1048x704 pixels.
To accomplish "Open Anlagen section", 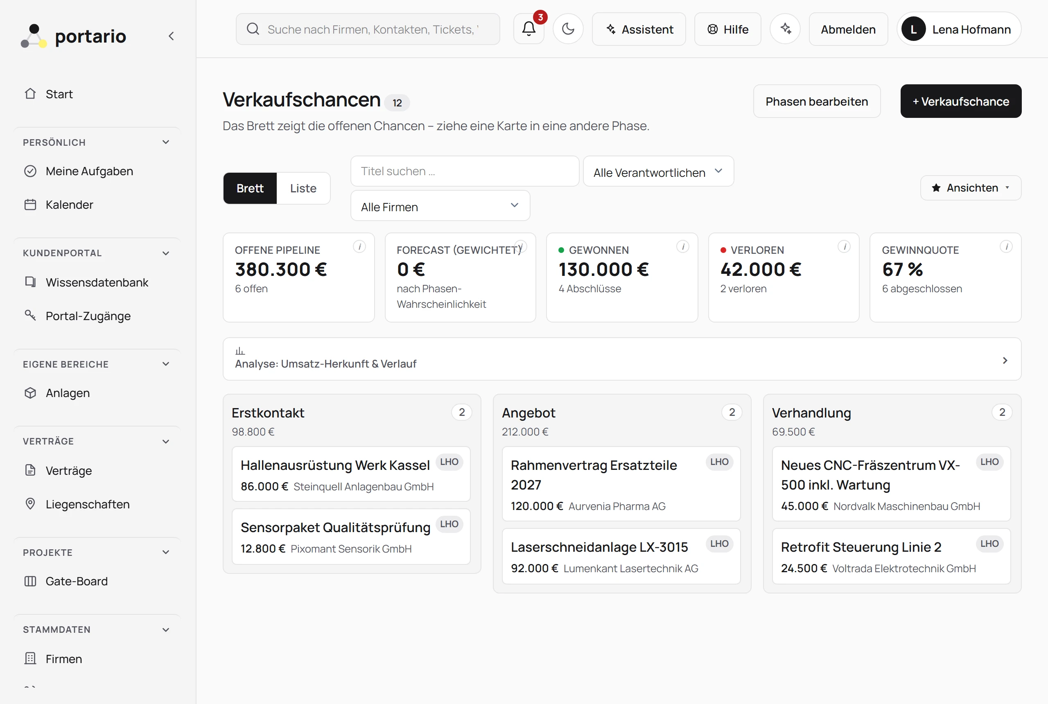I will pyautogui.click(x=98, y=393).
